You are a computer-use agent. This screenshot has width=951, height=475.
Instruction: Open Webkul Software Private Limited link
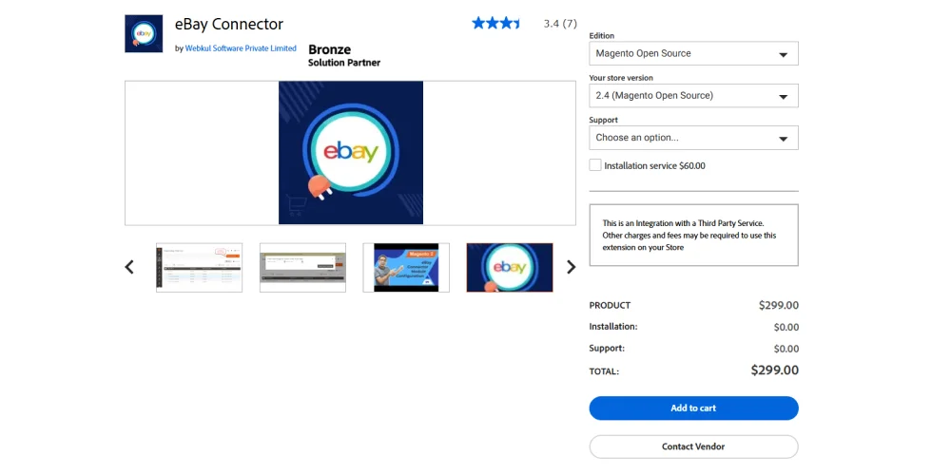tap(241, 48)
